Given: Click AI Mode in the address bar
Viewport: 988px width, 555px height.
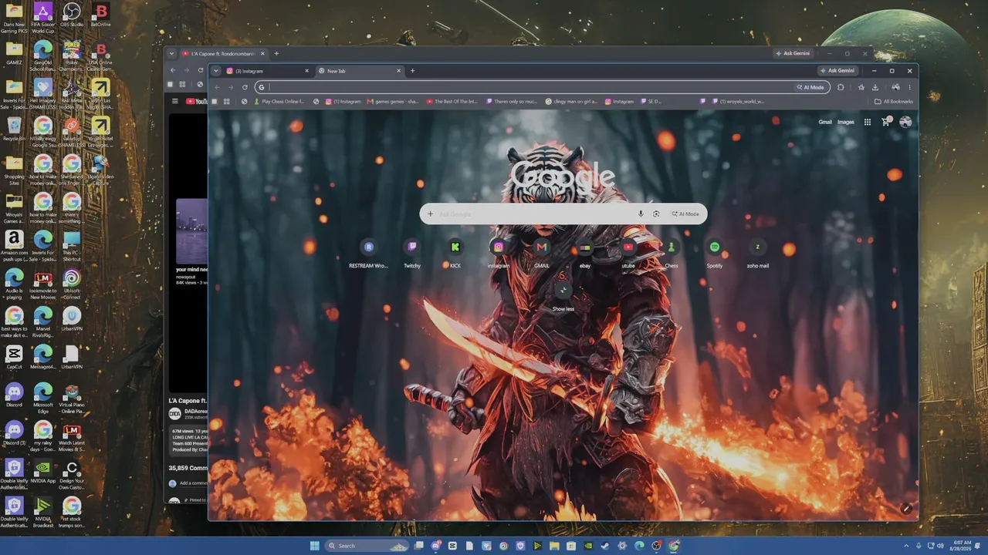Looking at the screenshot, I should 810,87.
